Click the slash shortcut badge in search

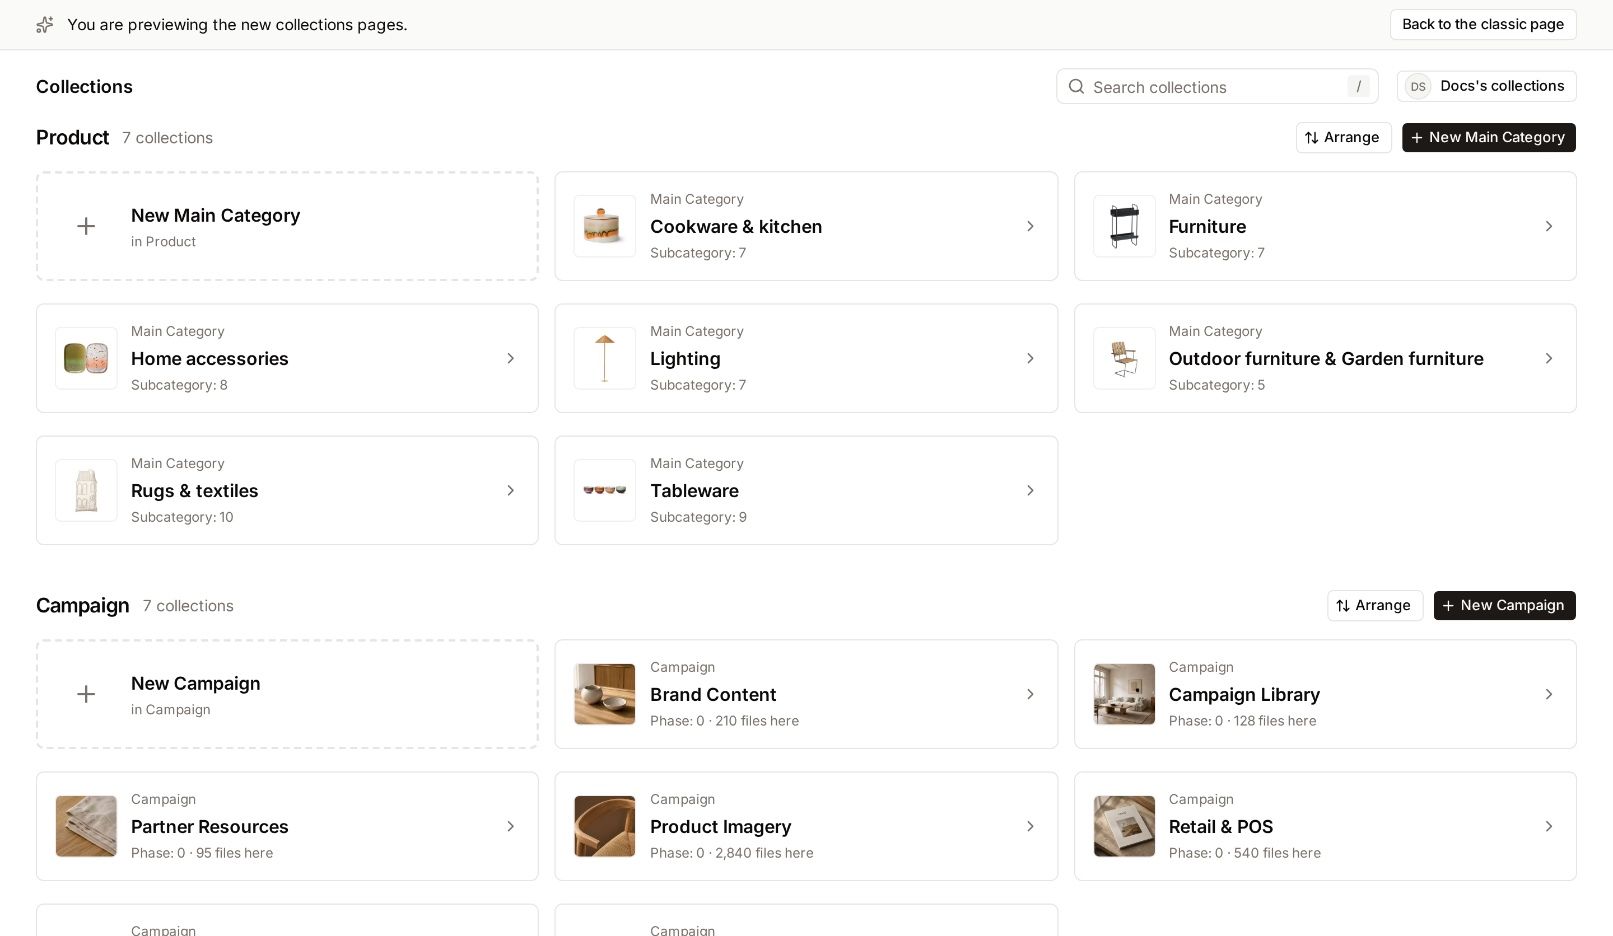coord(1358,86)
